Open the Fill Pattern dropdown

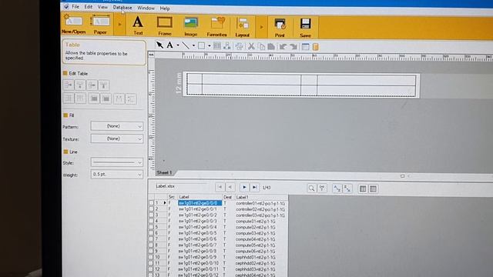coord(116,126)
